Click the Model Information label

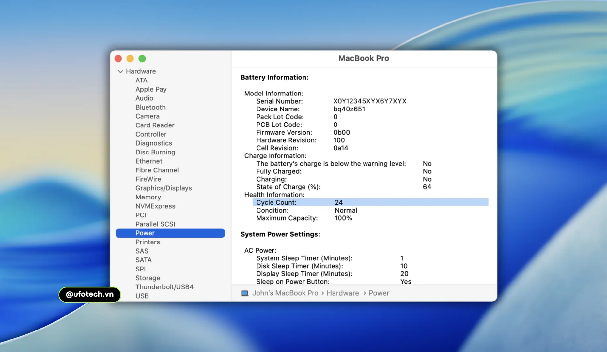(x=273, y=94)
